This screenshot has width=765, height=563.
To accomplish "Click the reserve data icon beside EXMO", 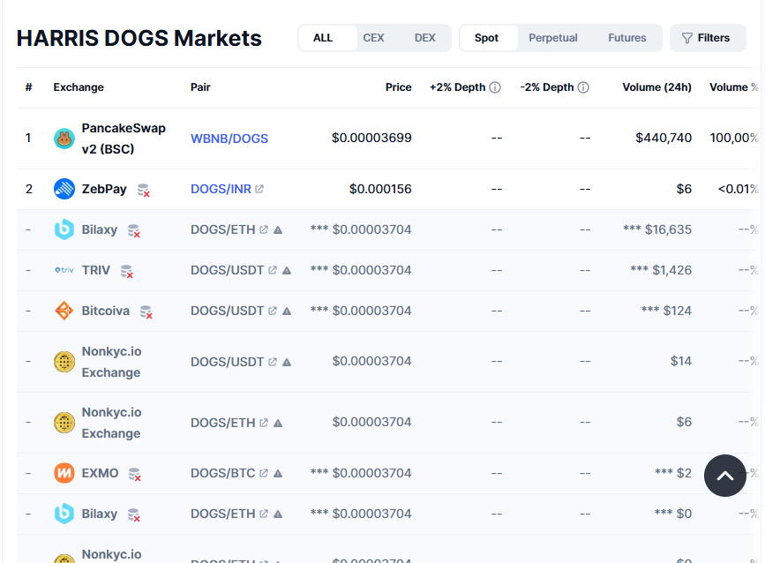I will (x=135, y=474).
